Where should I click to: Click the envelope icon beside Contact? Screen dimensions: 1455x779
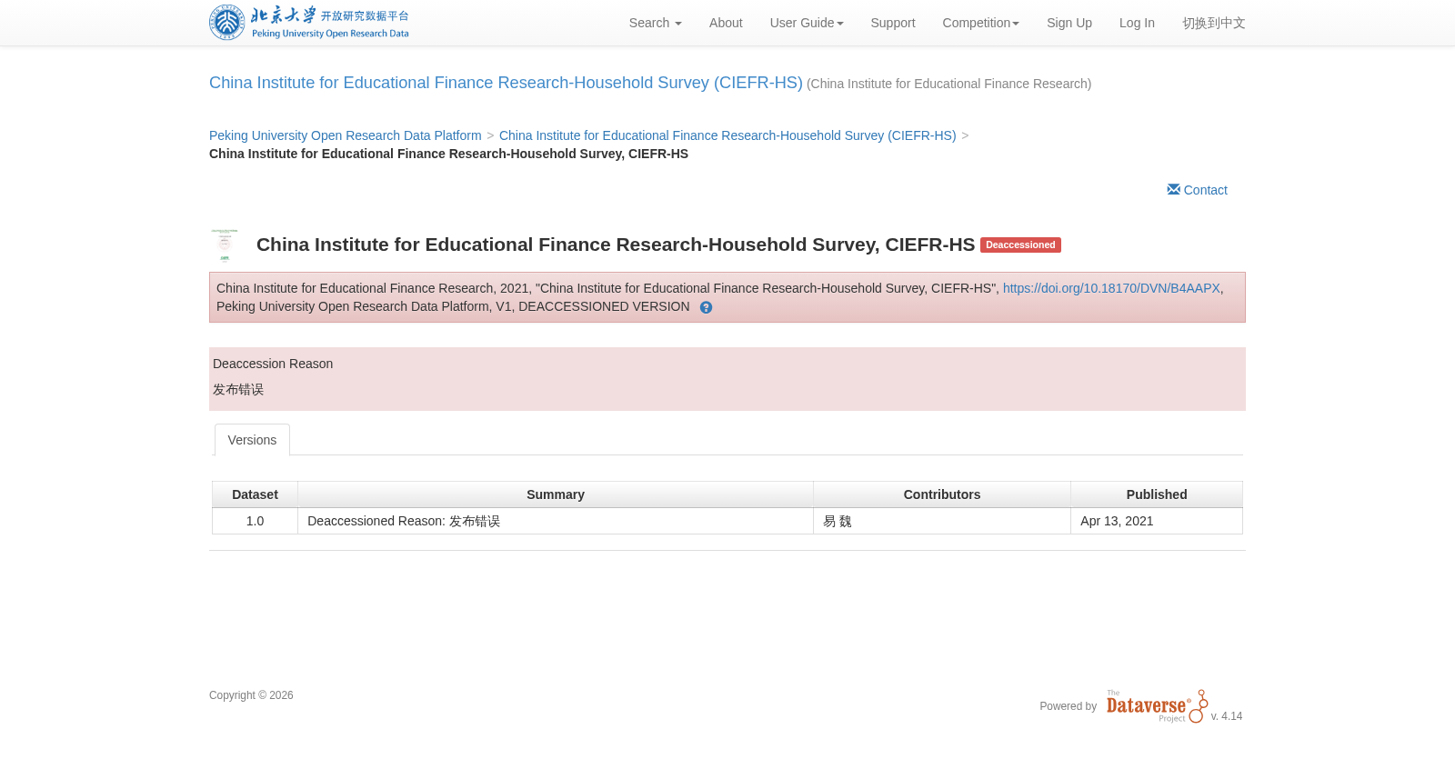1173,189
